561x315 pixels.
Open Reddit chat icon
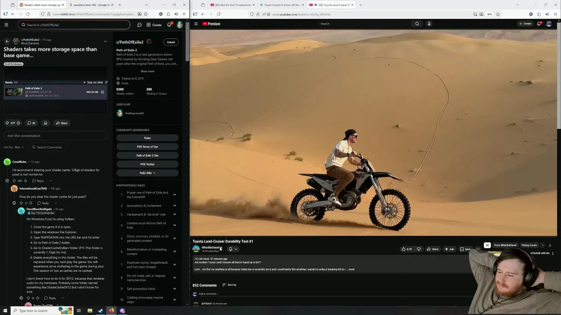point(139,25)
